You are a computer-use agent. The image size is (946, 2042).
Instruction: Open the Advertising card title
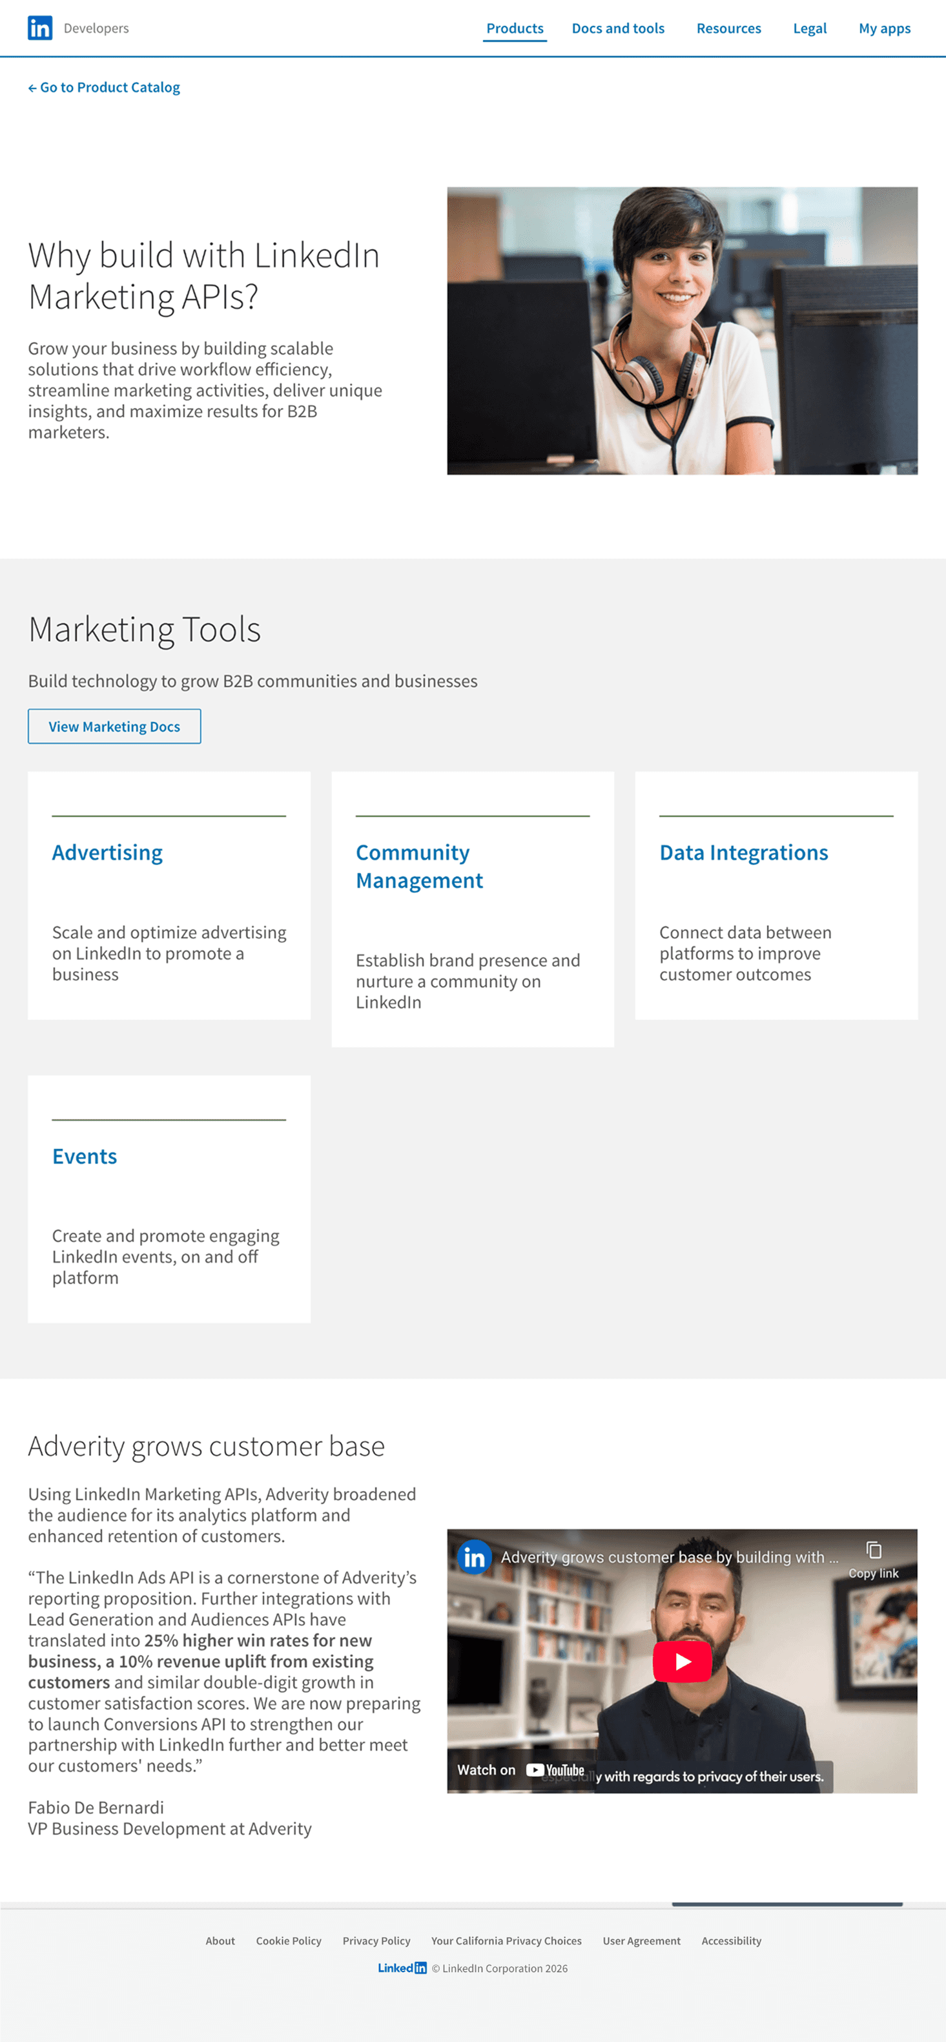click(107, 852)
